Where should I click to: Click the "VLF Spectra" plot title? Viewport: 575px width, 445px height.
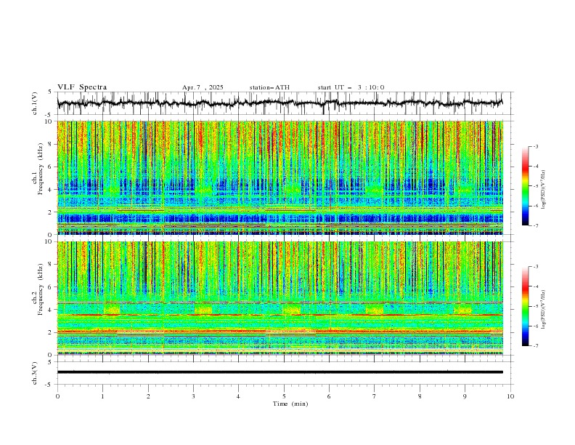[x=82, y=87]
